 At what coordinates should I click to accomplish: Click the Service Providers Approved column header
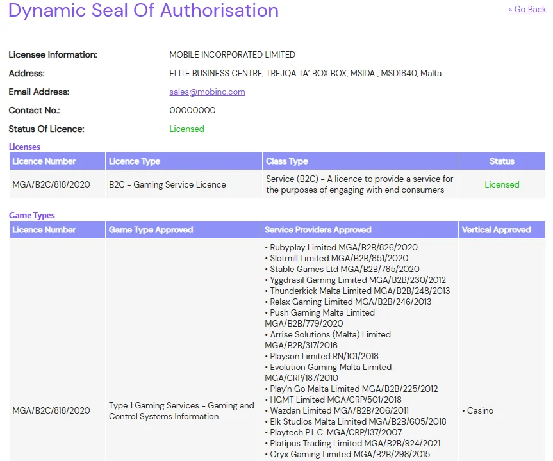(x=318, y=230)
